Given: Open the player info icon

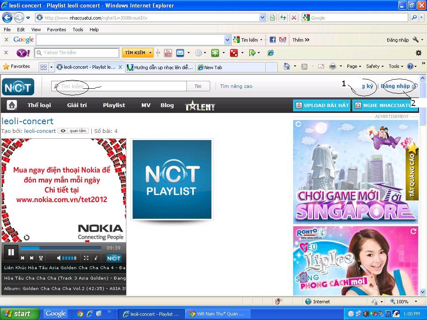Looking at the screenshot, I should [x=96, y=258].
